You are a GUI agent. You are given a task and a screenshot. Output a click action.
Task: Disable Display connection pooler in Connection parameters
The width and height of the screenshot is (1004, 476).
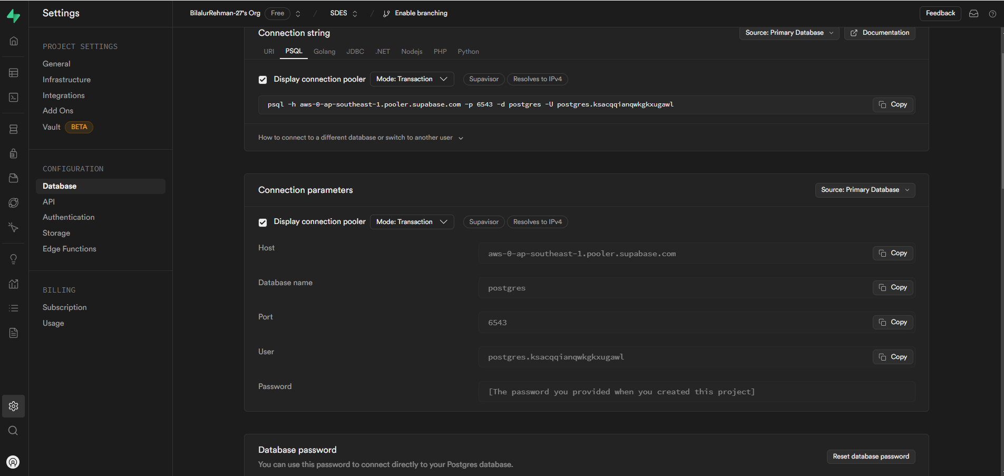262,222
